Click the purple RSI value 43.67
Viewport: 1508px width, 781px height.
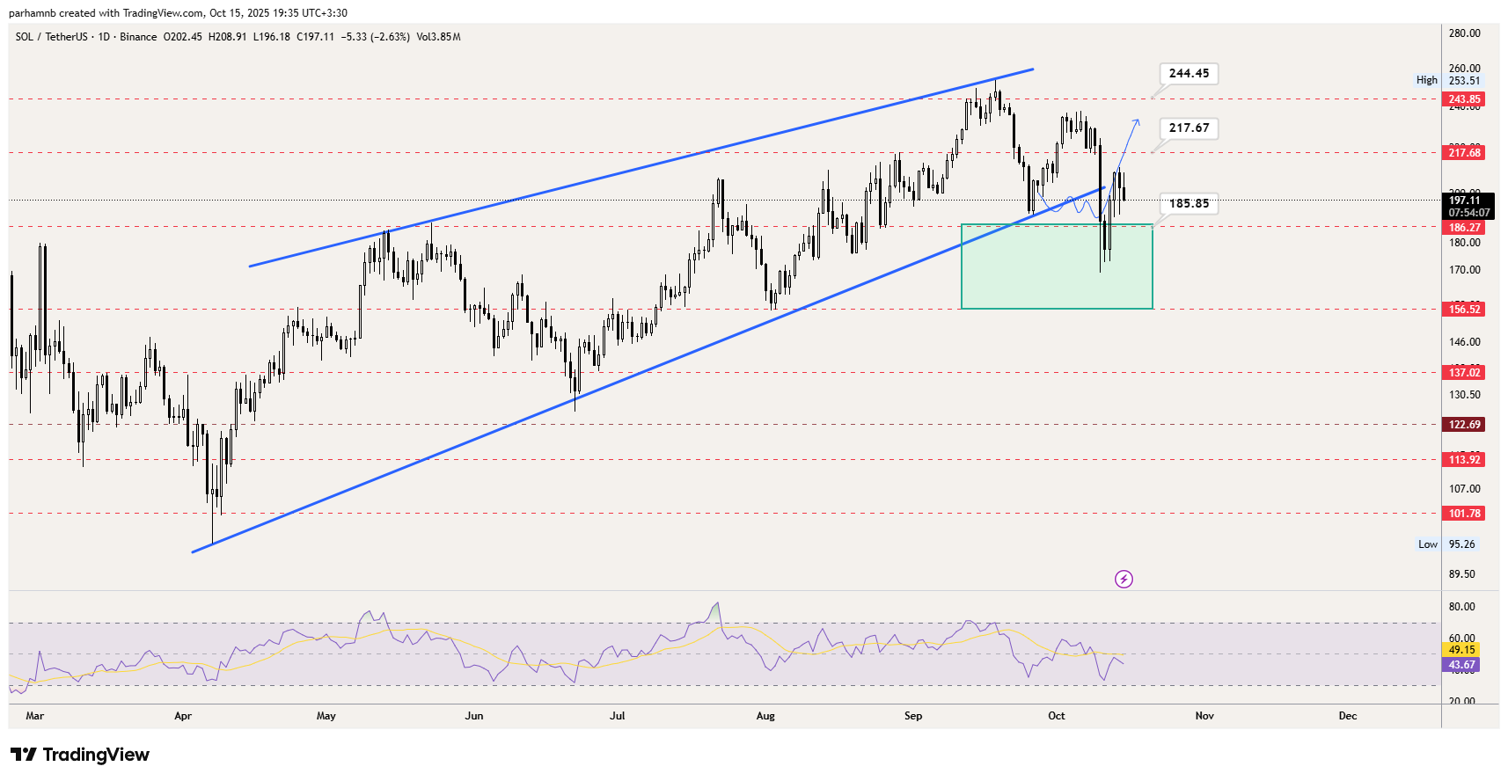click(1461, 665)
